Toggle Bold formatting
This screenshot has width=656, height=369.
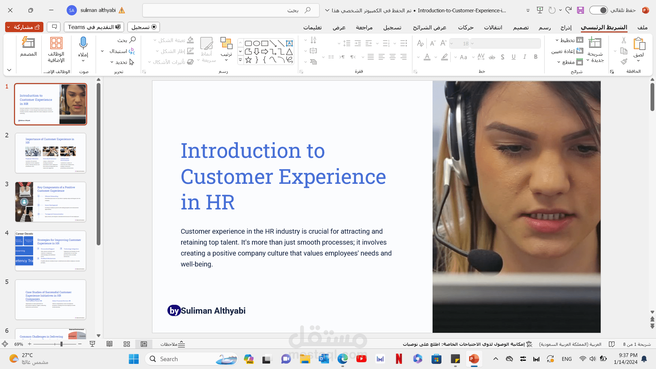click(536, 57)
